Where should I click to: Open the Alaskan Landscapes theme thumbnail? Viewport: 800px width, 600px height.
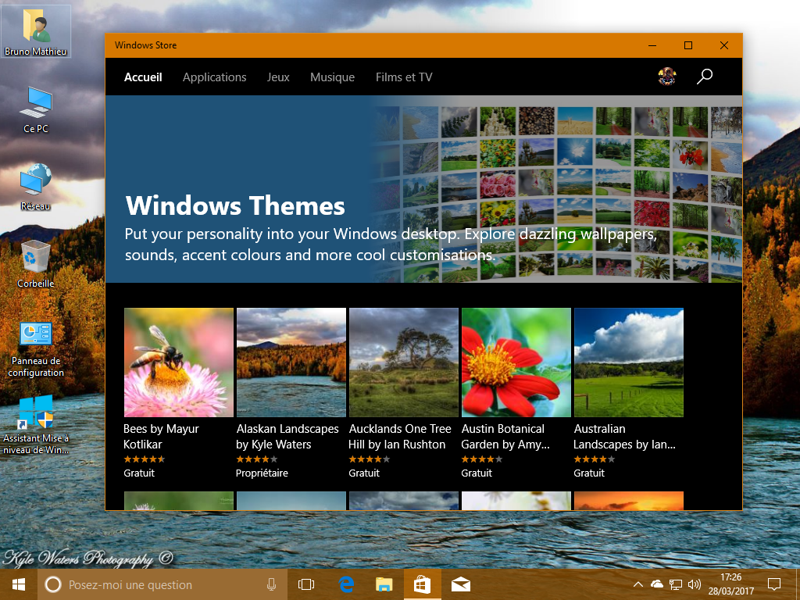(291, 362)
